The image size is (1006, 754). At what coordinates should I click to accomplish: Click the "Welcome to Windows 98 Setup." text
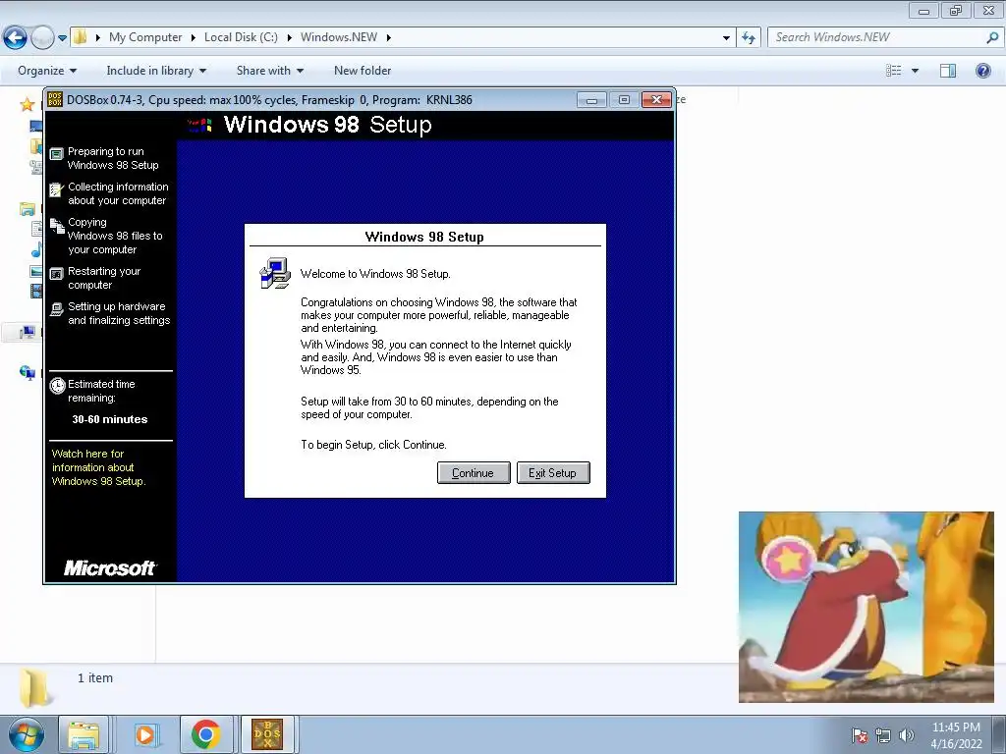pyautogui.click(x=375, y=274)
